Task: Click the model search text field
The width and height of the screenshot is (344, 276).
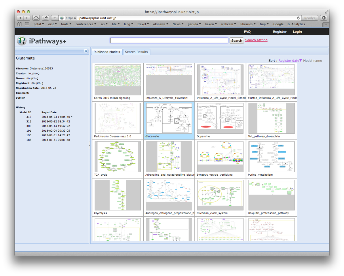Action: pyautogui.click(x=169, y=41)
